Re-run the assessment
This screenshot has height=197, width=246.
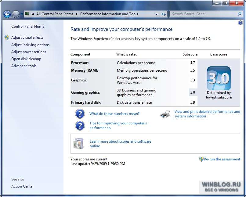point(222,159)
